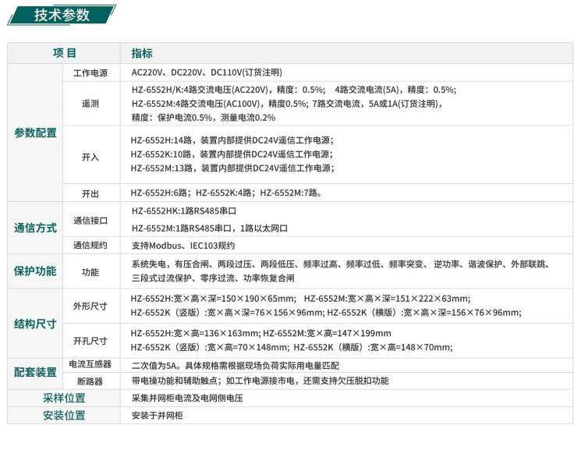585x450 pixels.
Task: Click the 遥测 row label
Action: pyautogui.click(x=90, y=104)
